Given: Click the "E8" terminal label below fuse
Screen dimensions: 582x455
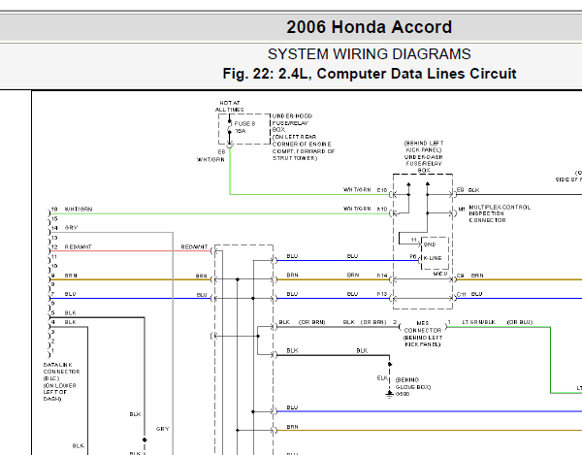Looking at the screenshot, I should [x=221, y=151].
